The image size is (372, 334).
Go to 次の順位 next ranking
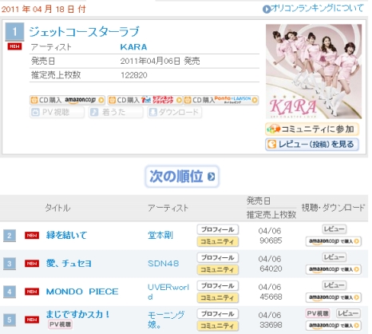(182, 177)
